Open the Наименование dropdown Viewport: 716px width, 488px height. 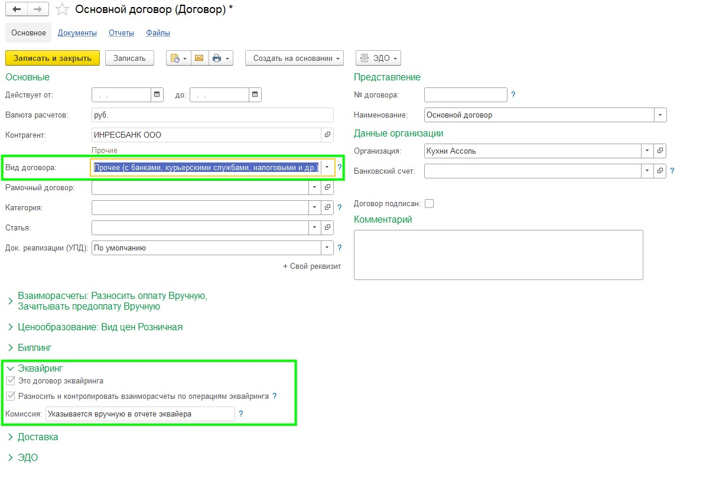[660, 115]
